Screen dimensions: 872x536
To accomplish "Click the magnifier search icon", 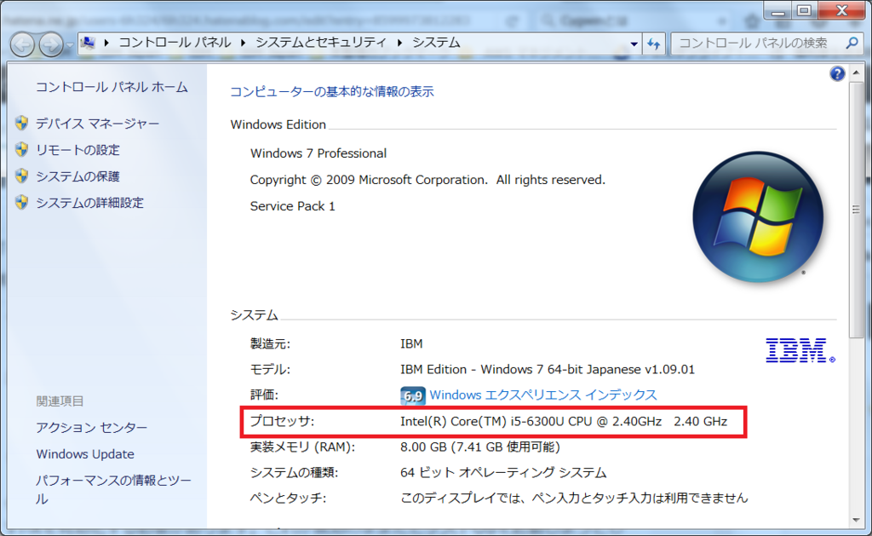I will [x=852, y=43].
